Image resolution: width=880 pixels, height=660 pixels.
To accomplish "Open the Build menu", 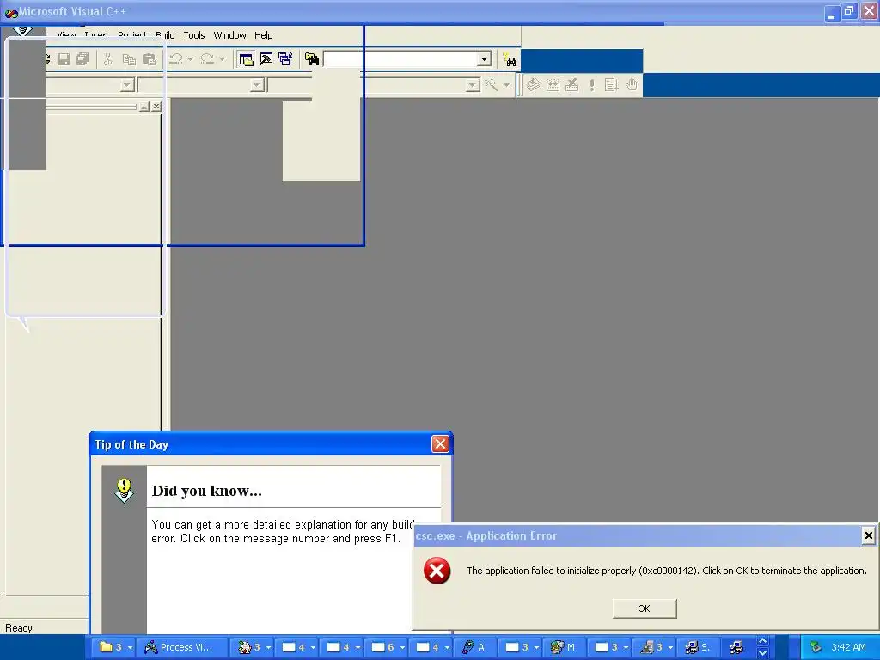I will click(x=165, y=35).
